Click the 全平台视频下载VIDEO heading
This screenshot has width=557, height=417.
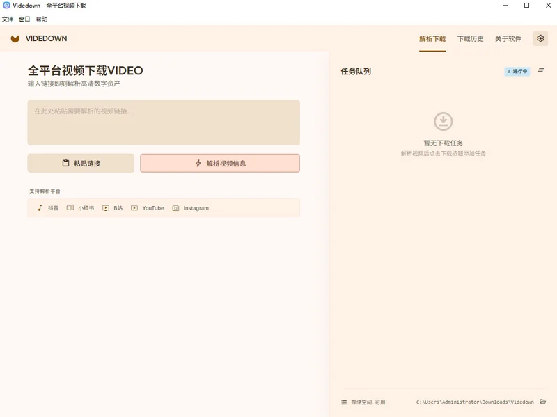(x=86, y=71)
